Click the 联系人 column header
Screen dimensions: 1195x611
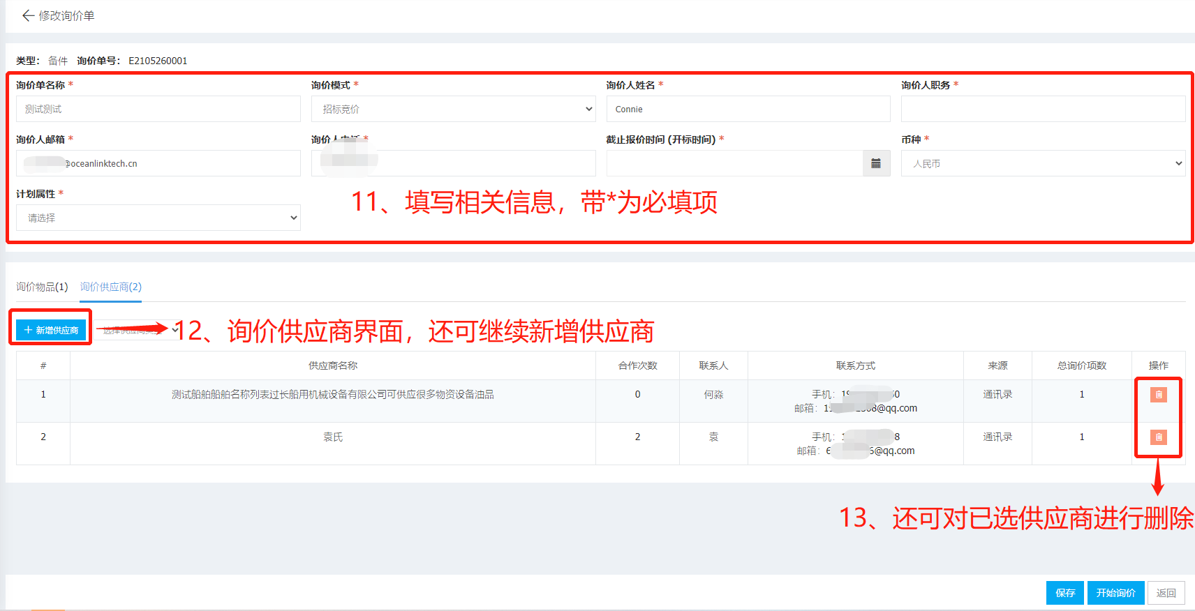coord(713,365)
